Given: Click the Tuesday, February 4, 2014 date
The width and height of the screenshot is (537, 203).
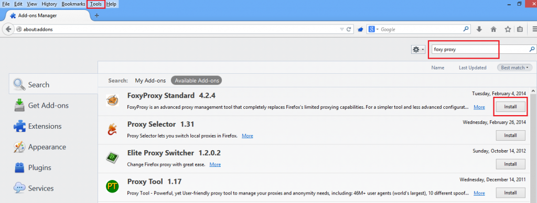Looking at the screenshot, I should [499, 93].
